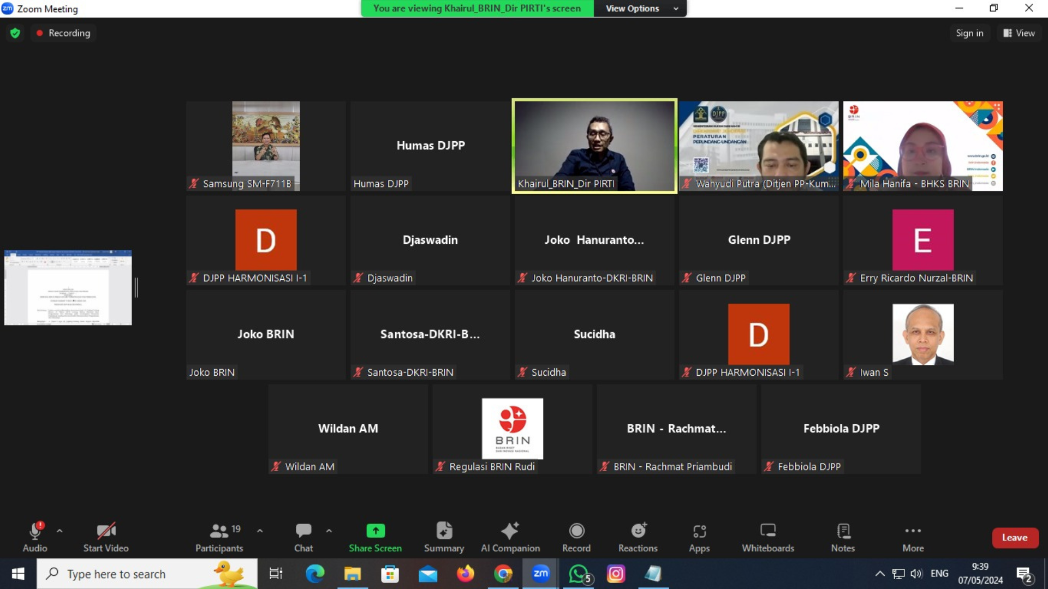Select Mila Hanifa - BHKS BRIN video tile
The image size is (1048, 589).
pyautogui.click(x=922, y=146)
